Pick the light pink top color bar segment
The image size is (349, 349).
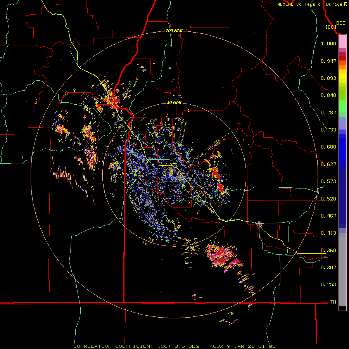click(x=342, y=41)
